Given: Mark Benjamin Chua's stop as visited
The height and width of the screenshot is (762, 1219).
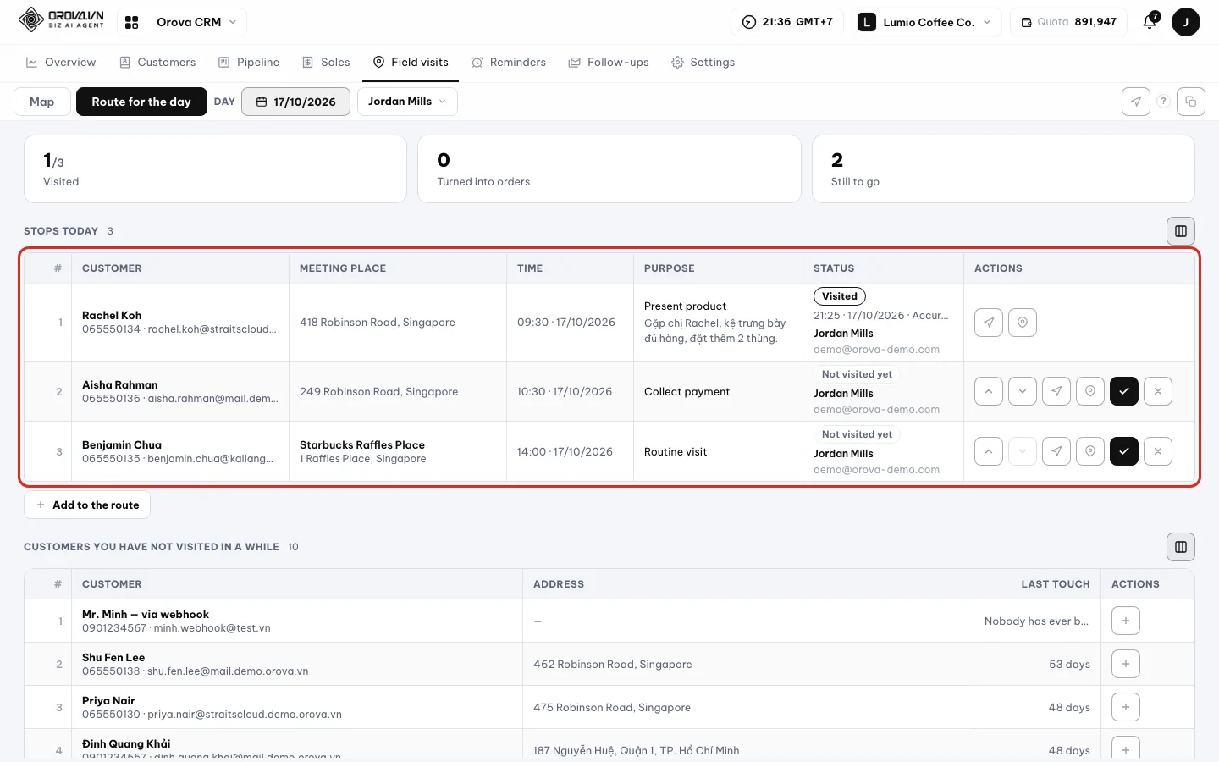Looking at the screenshot, I should [1124, 451].
